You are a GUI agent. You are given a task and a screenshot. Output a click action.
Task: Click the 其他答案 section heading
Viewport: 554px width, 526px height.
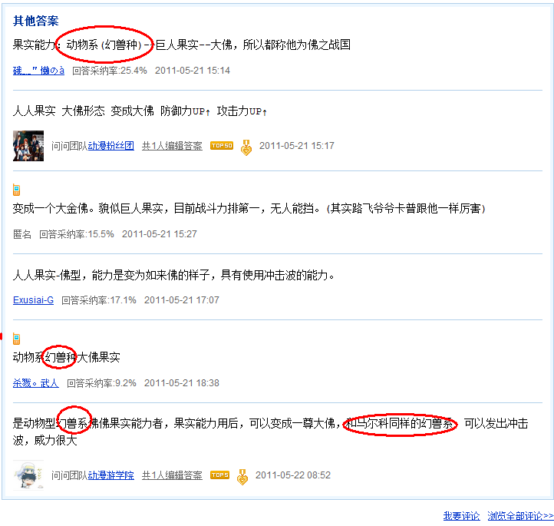point(36,21)
